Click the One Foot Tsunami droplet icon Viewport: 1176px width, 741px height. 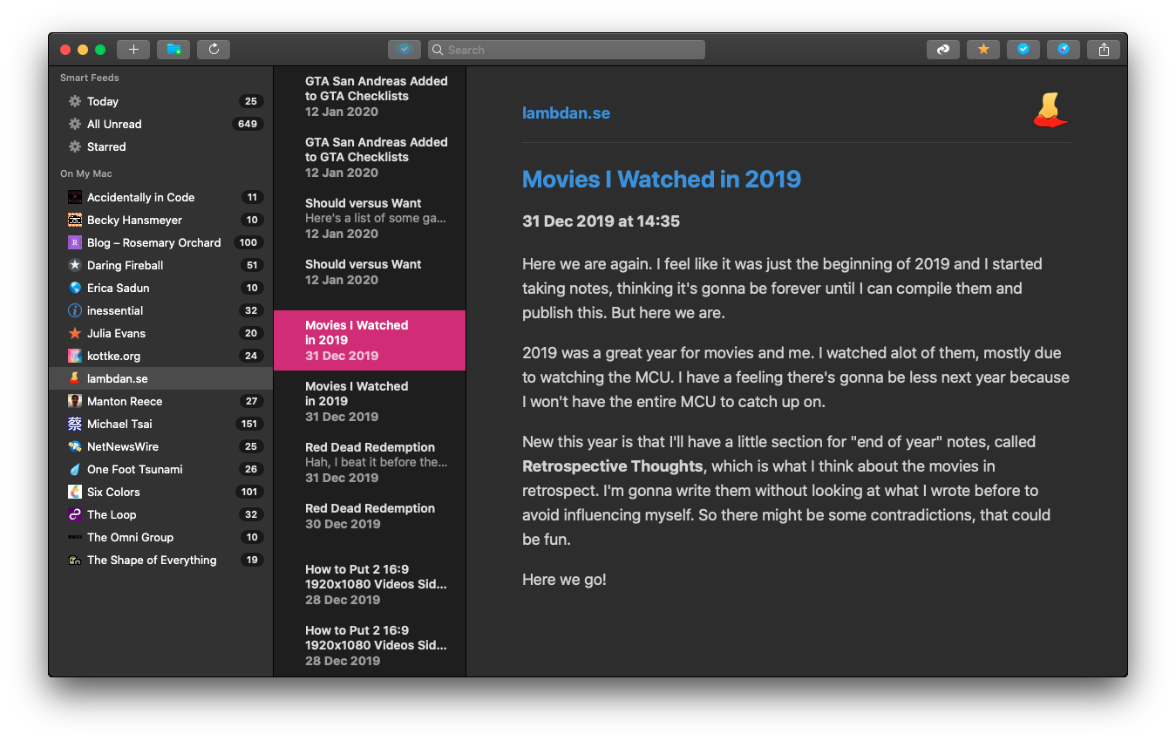click(75, 469)
